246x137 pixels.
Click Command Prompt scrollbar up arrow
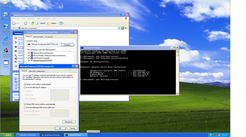coord(177,51)
